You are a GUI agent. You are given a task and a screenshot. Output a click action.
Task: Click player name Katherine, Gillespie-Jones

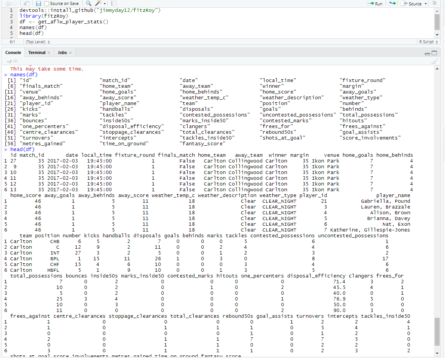(x=370, y=230)
